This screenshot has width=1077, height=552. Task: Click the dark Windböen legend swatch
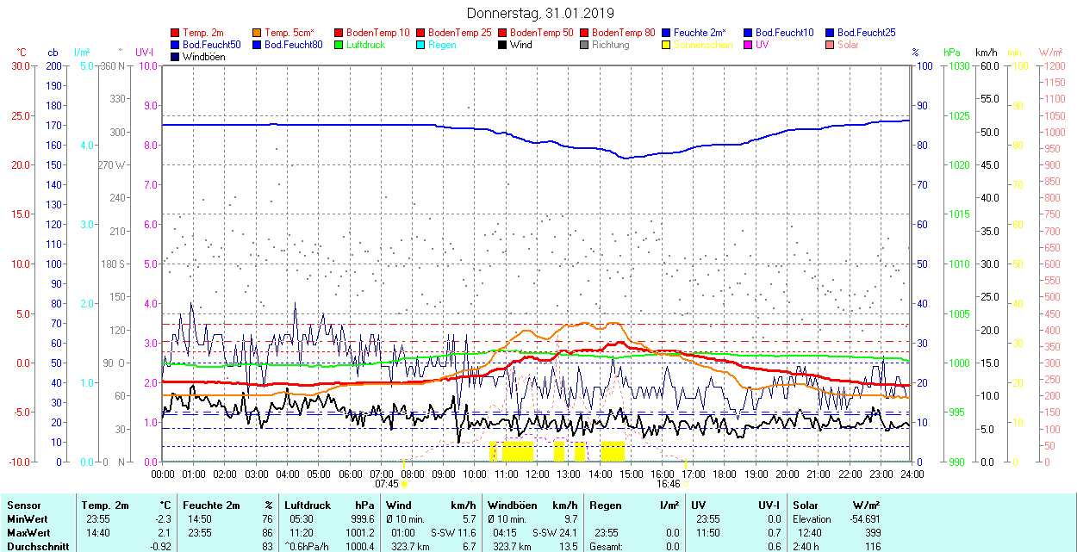(x=176, y=57)
